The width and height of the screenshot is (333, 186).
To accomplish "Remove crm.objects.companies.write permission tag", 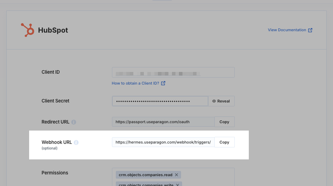I will click(178, 185).
